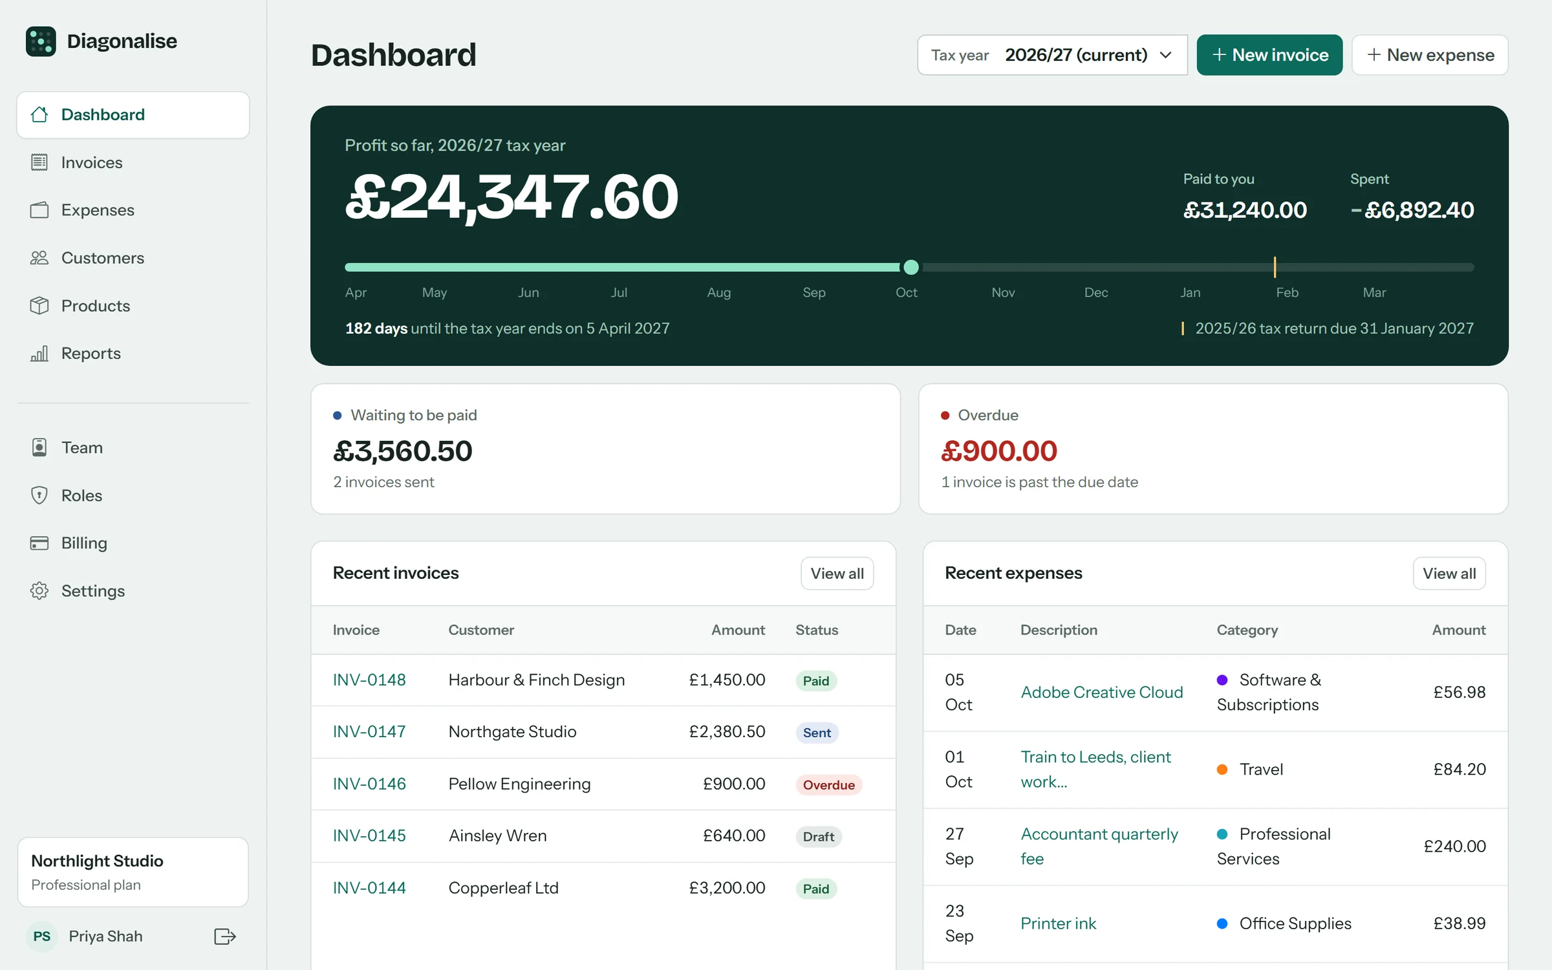
Task: View all recent expenses
Action: click(1449, 574)
